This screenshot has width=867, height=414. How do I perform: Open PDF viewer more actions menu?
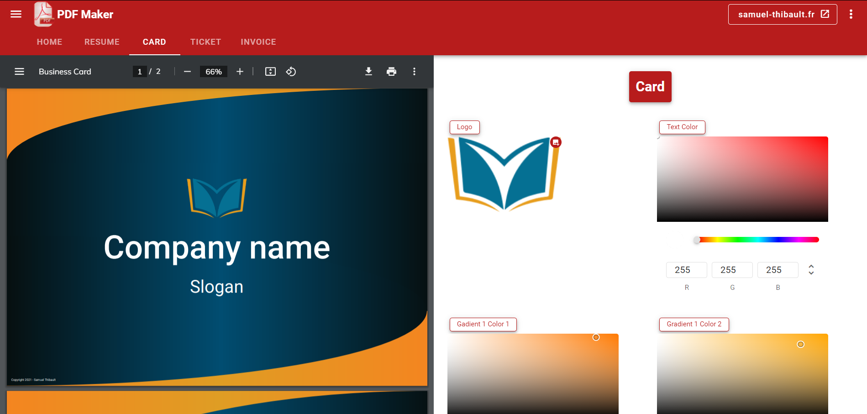point(414,72)
